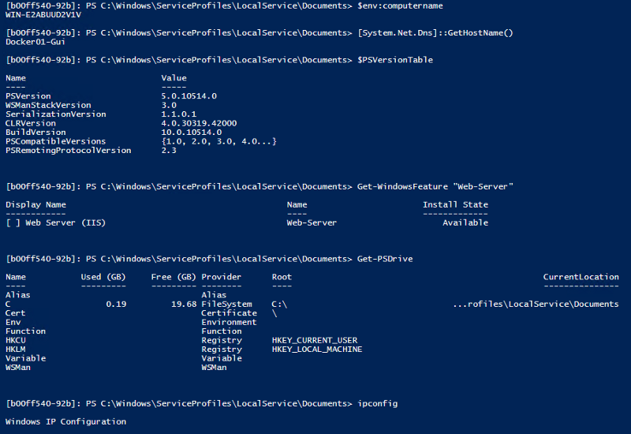Click the Get-PSDrive command text
631x434 pixels.
[385, 259]
